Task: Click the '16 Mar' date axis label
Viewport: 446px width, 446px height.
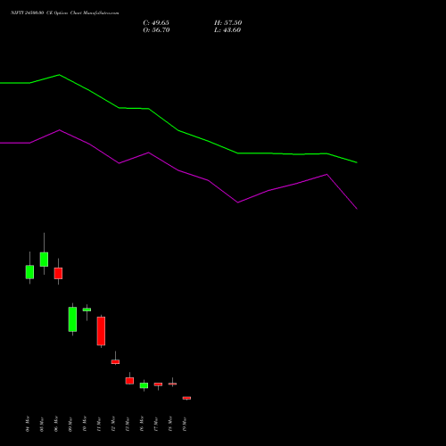Action: 142,424
